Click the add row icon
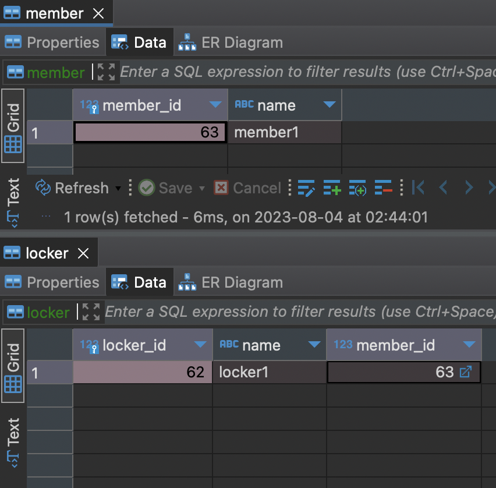The width and height of the screenshot is (496, 488). coord(332,188)
